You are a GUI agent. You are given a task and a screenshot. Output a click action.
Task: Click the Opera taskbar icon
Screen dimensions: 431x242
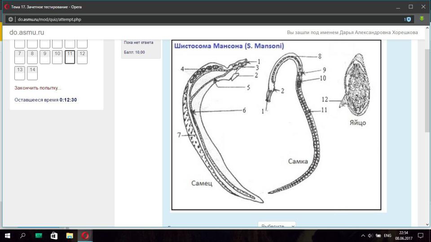click(x=85, y=235)
